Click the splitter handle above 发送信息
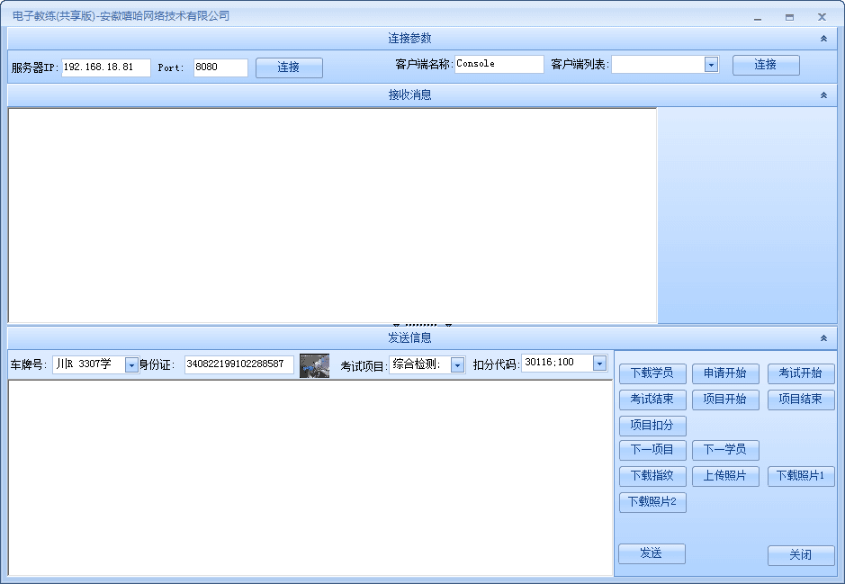This screenshot has height=584, width=845. (x=422, y=325)
